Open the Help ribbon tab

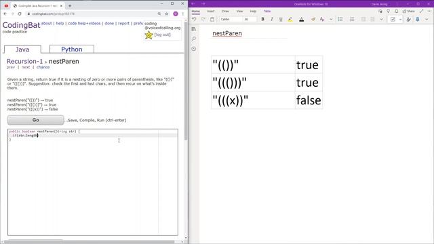pos(253,12)
